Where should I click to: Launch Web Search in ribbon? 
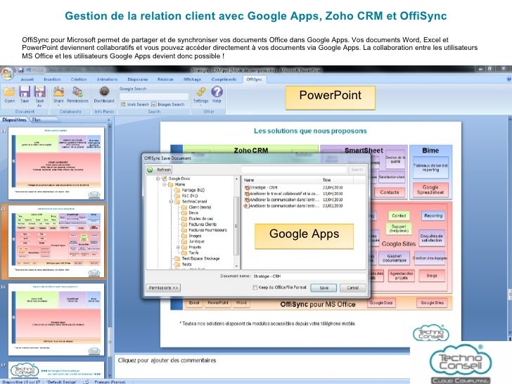pos(135,105)
